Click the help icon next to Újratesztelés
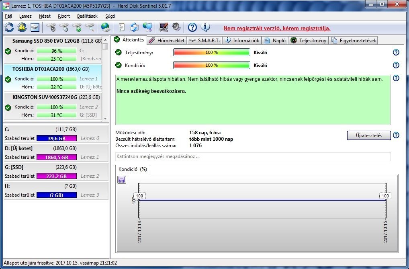Image resolution: width=409 pixels, height=269 pixels. [x=396, y=135]
